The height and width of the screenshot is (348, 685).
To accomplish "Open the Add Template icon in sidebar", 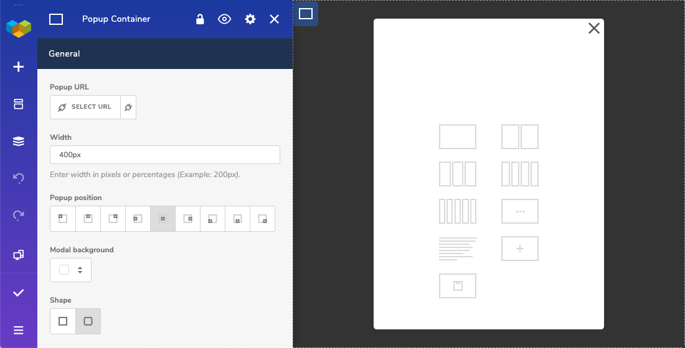I will [x=19, y=104].
